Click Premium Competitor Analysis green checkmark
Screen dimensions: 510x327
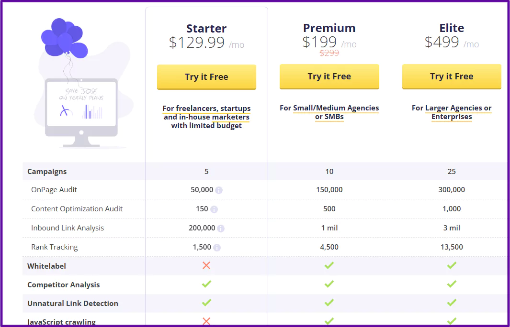coord(329,284)
